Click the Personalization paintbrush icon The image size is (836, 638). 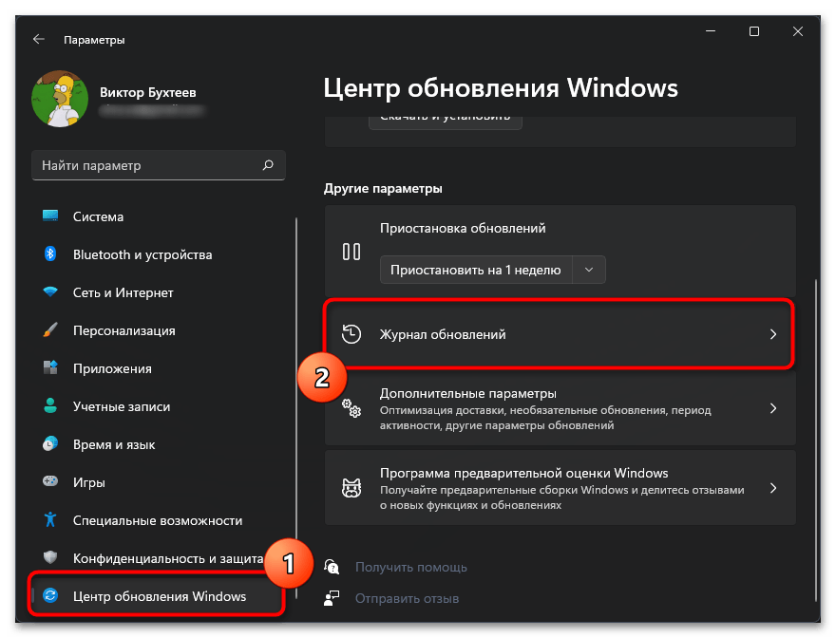51,330
